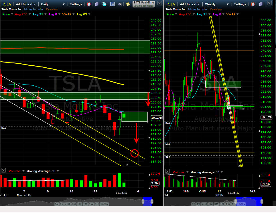Hide the daily chart Volume panel
This screenshot has height=213, width=276.
[x=3, y=170]
